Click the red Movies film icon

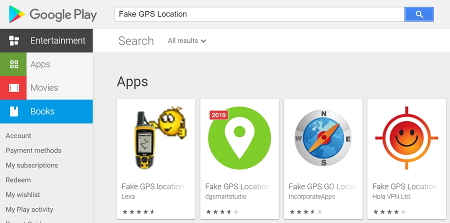pos(14,88)
